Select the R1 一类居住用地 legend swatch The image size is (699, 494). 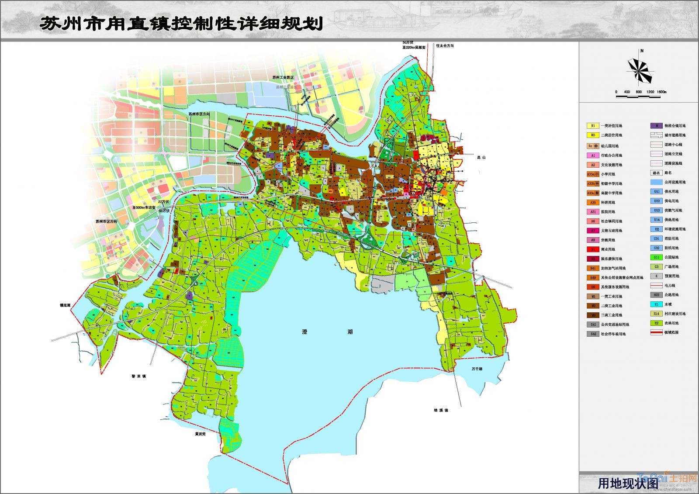coord(593,126)
